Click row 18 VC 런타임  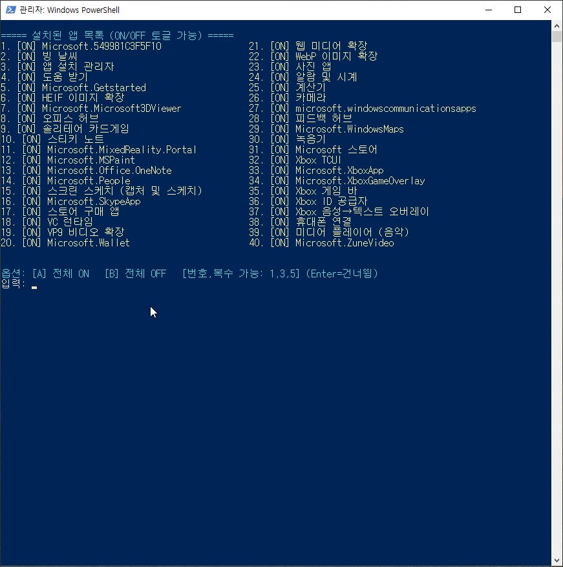tap(47, 222)
